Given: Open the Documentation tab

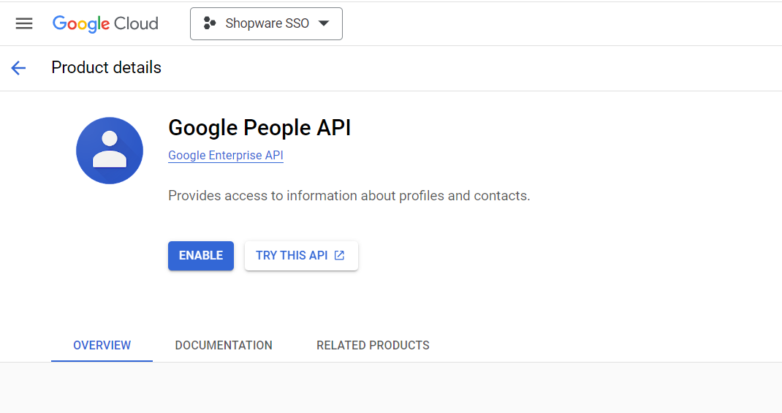Looking at the screenshot, I should pos(224,345).
